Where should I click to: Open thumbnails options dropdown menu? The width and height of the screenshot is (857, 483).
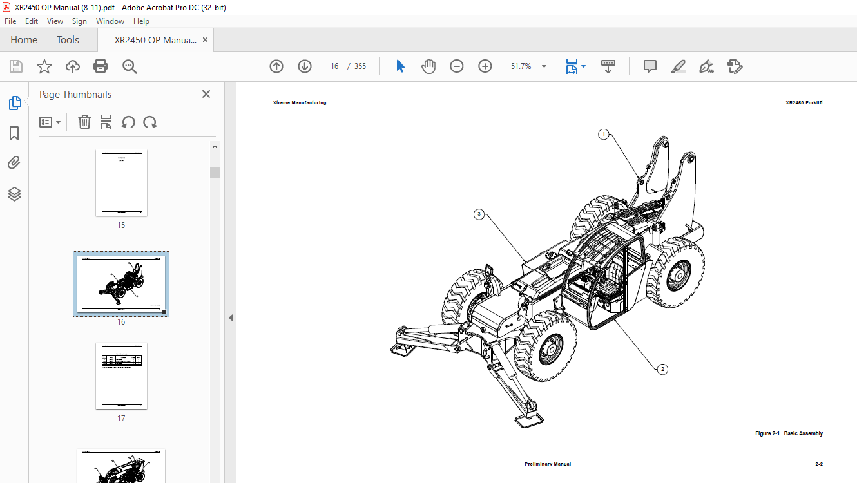pos(50,122)
